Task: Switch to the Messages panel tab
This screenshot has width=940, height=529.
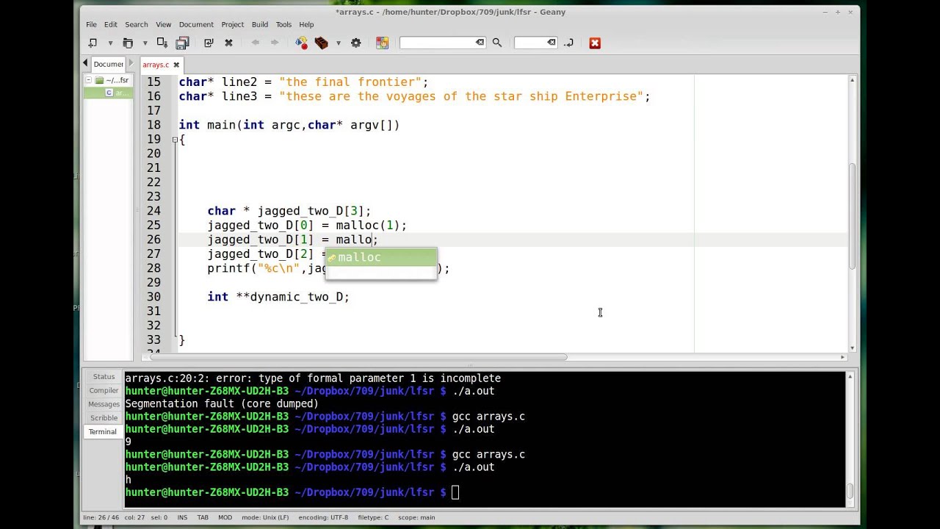Action: point(104,404)
